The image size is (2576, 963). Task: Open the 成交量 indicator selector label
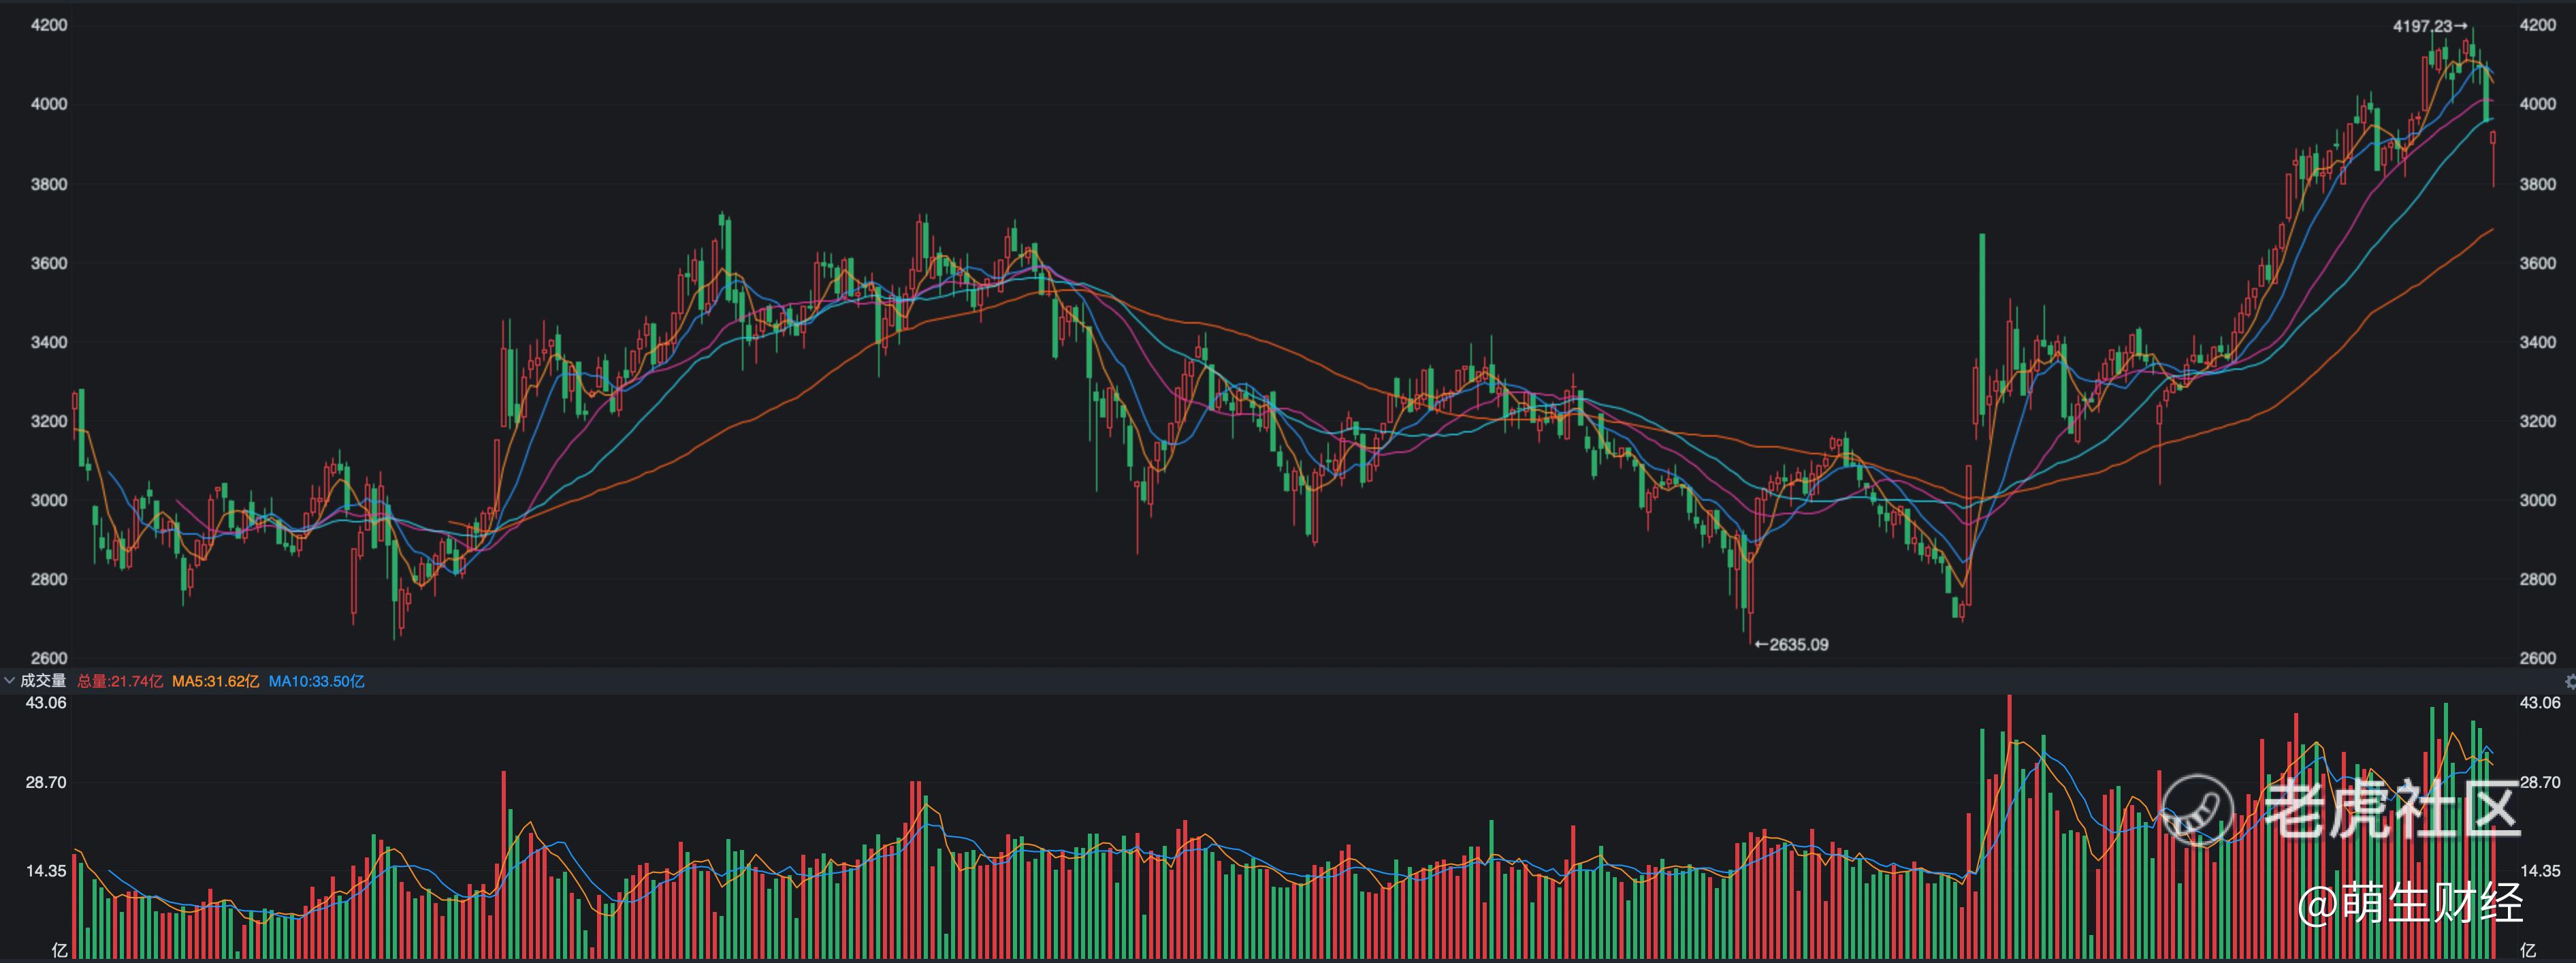click(43, 681)
